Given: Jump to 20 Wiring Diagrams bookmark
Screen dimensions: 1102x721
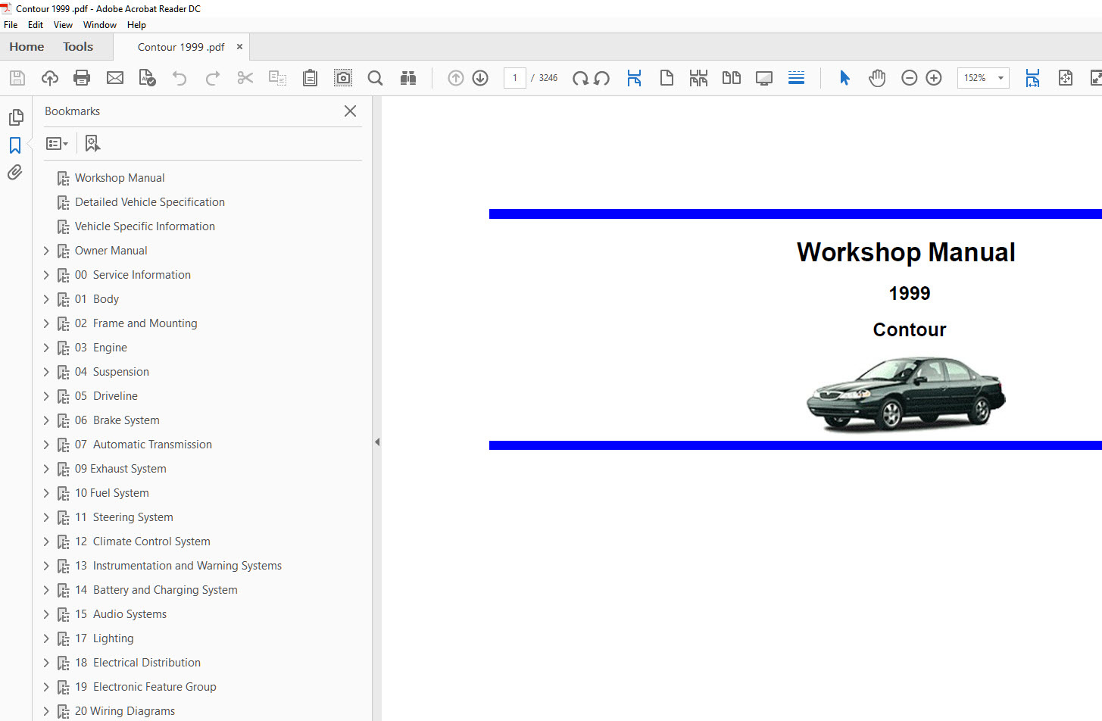Looking at the screenshot, I should 124,711.
